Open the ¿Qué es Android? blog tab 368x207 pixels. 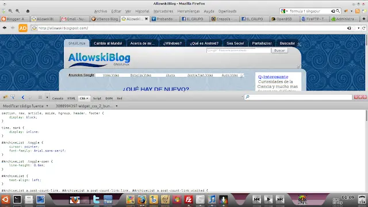click(x=204, y=44)
